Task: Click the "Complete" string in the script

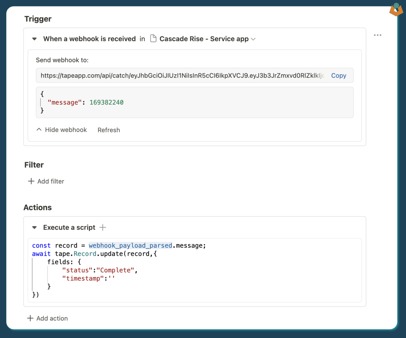Action: [x=115, y=270]
